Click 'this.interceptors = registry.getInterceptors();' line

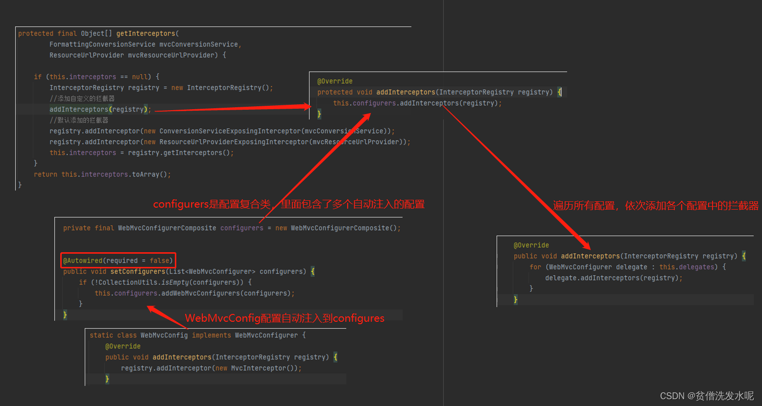point(142,152)
